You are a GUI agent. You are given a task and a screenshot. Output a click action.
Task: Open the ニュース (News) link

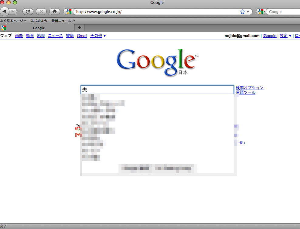coord(55,36)
